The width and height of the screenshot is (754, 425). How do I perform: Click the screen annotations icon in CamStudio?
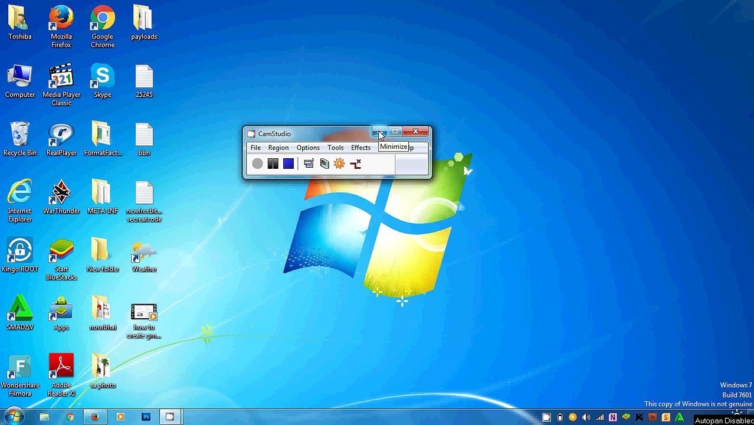pyautogui.click(x=324, y=164)
